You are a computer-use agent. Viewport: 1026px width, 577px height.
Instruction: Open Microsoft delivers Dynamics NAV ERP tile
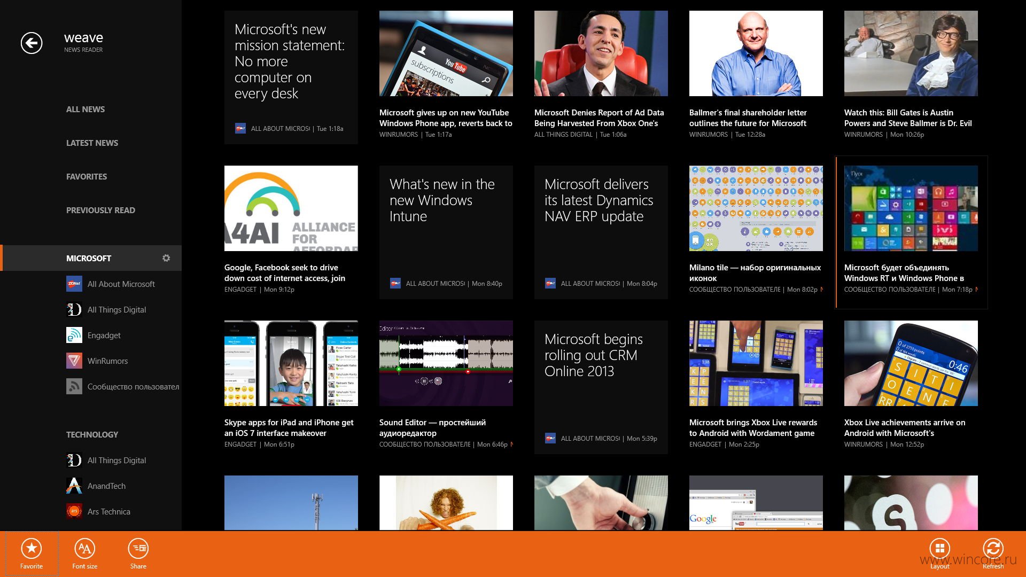click(x=601, y=232)
